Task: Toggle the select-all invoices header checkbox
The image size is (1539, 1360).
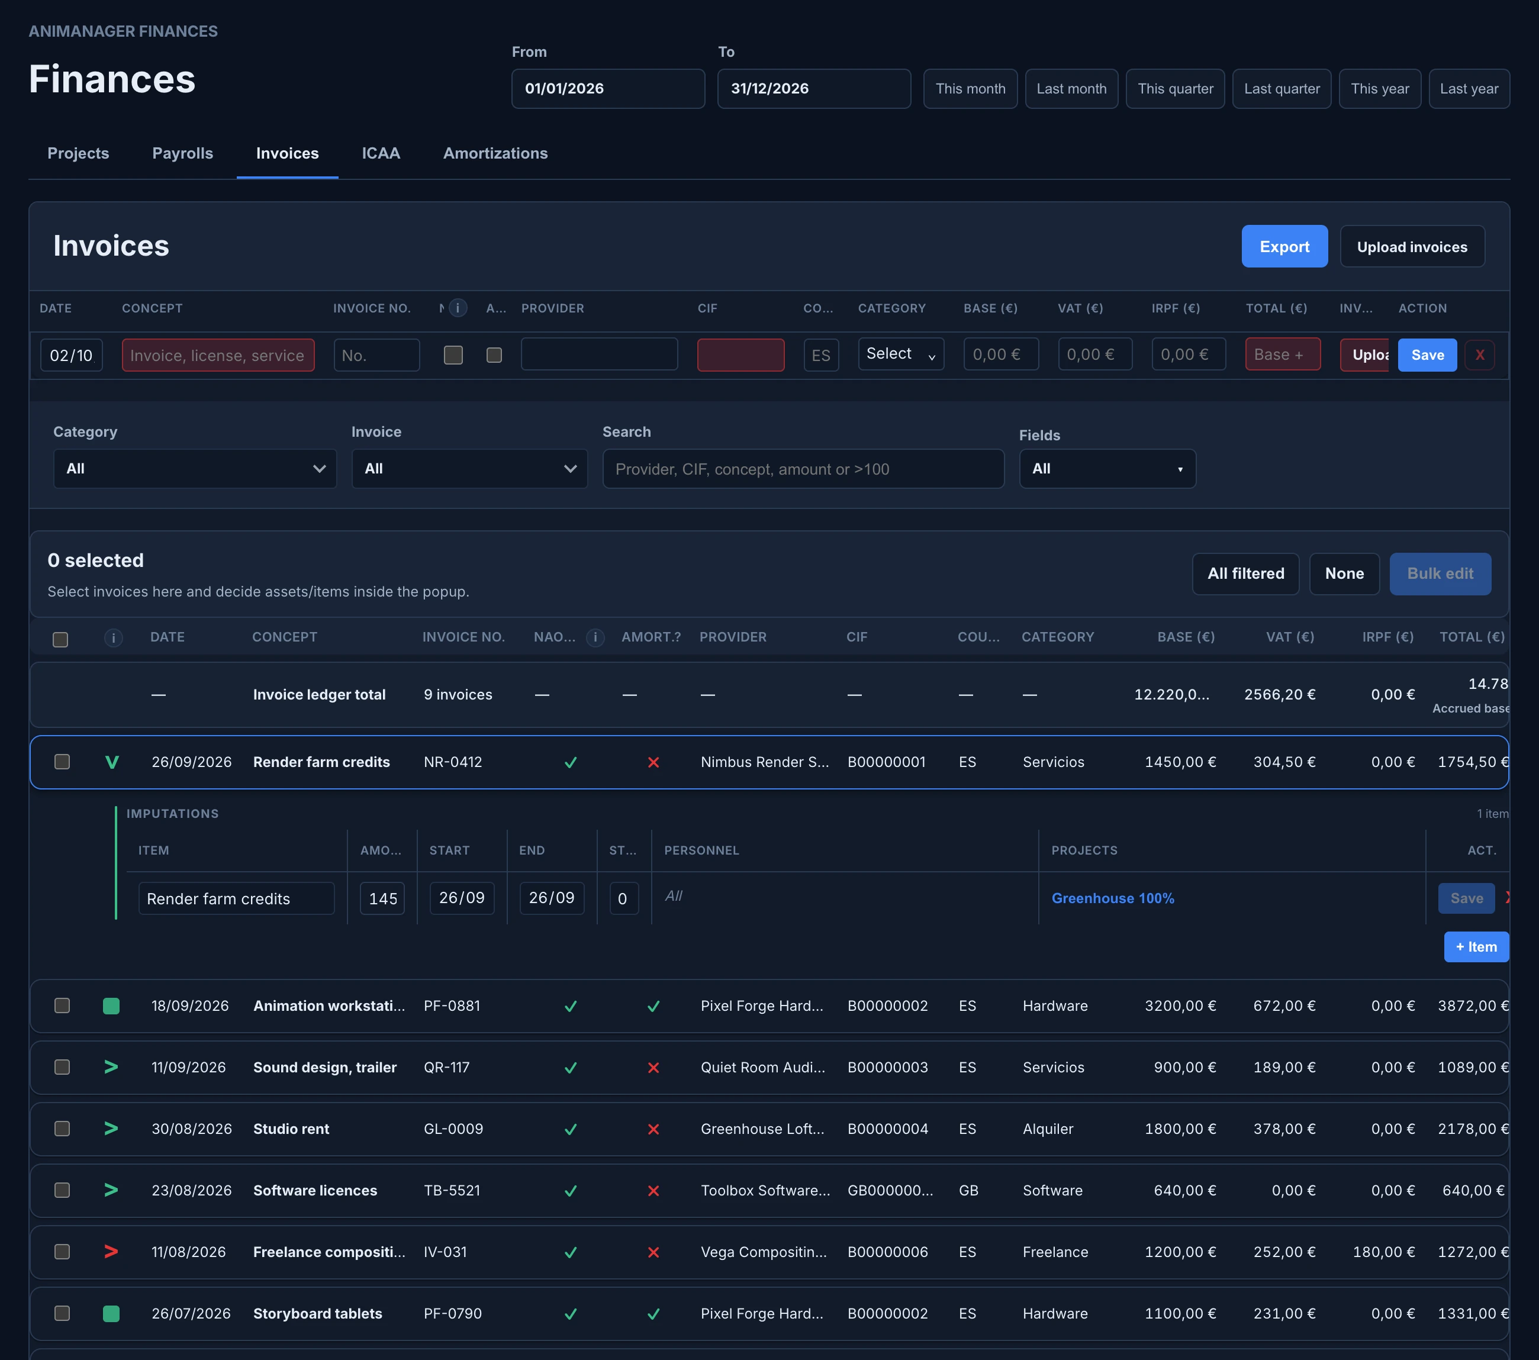Action: [60, 639]
